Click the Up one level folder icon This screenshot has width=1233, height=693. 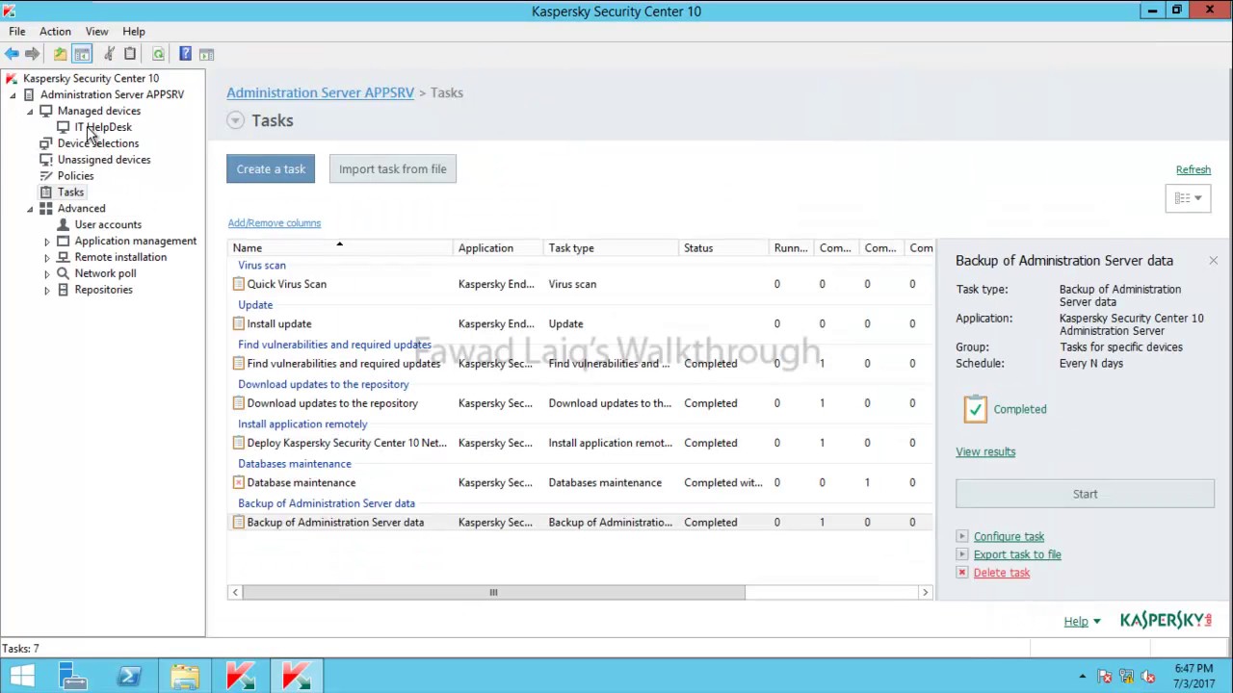point(60,54)
